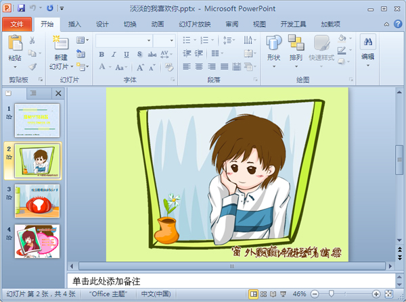Open the font color dropdown arrow
The image size is (406, 302).
click(110, 67)
